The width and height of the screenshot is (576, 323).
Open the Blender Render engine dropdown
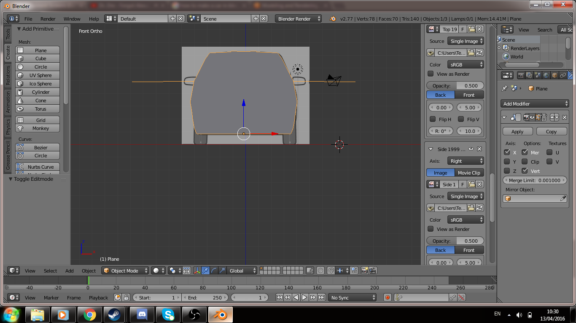(x=298, y=19)
